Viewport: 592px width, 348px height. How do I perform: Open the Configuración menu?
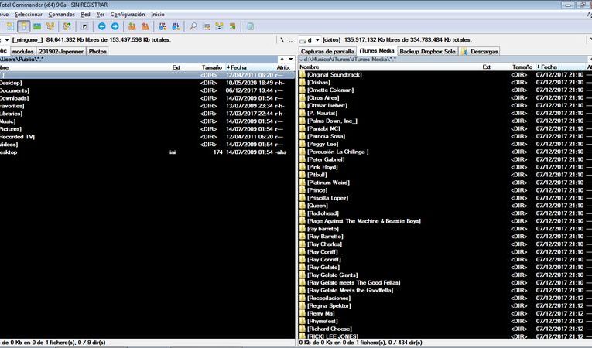128,15
